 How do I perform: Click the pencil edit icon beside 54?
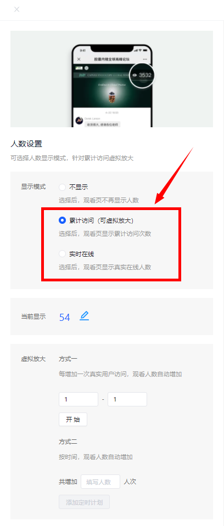[x=85, y=316]
